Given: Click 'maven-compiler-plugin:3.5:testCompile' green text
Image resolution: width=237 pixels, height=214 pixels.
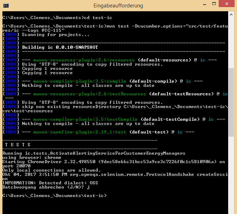Looking at the screenshot, I should (x=85, y=119).
